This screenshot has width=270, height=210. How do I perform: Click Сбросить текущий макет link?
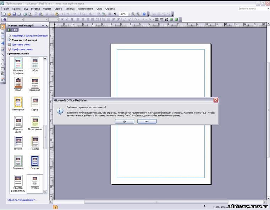pyautogui.click(x=22, y=200)
